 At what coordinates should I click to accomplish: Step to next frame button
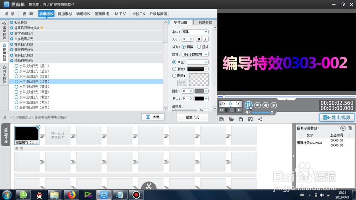(x=273, y=105)
